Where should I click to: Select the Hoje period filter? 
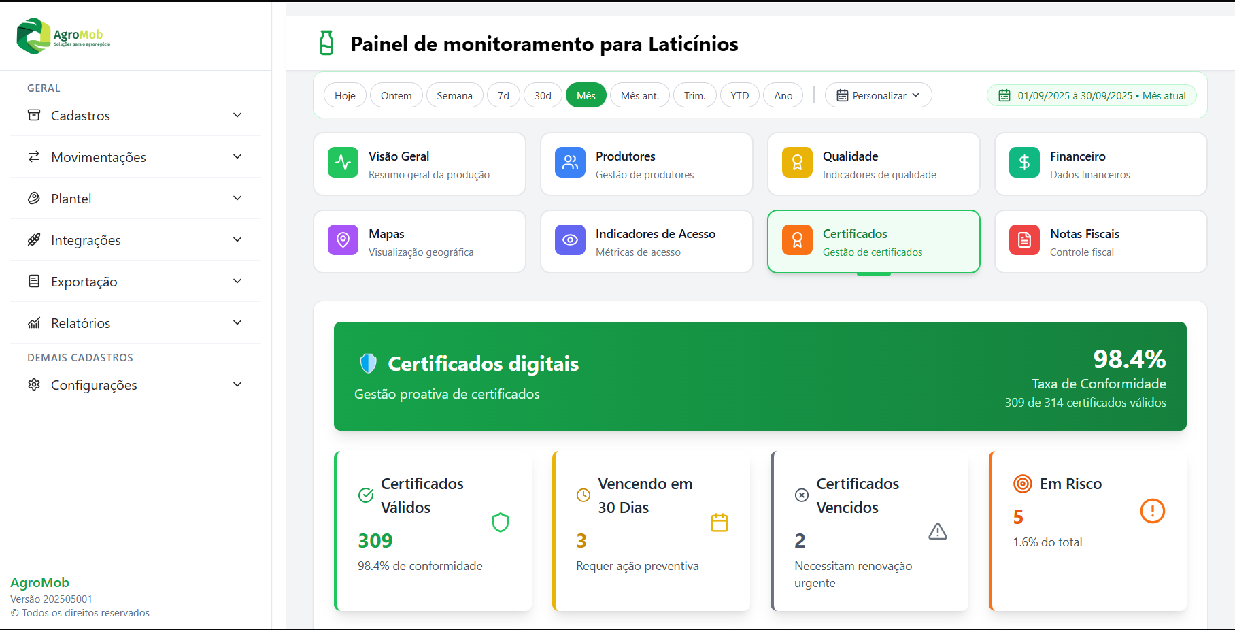pyautogui.click(x=345, y=95)
